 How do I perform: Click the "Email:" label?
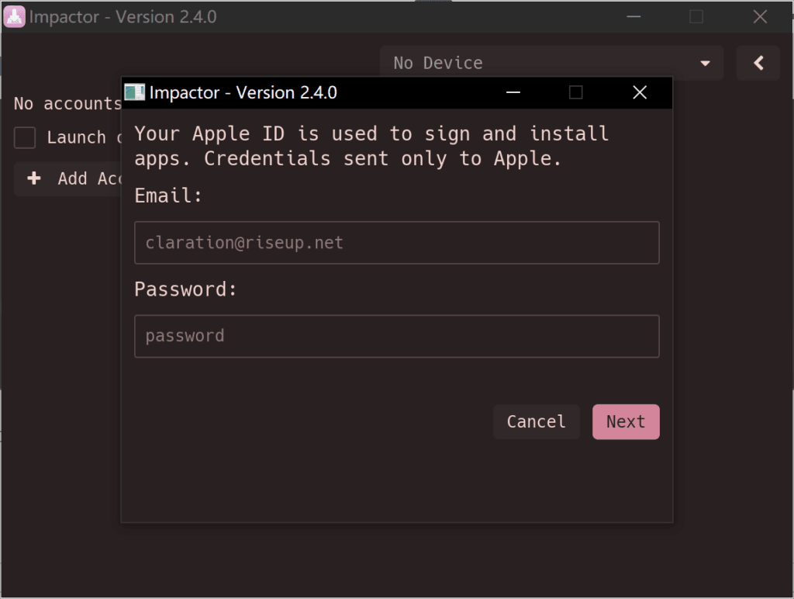point(168,196)
